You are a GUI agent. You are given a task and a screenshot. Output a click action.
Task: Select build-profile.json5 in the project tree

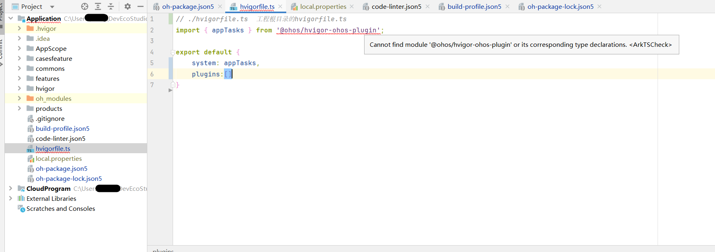point(63,128)
